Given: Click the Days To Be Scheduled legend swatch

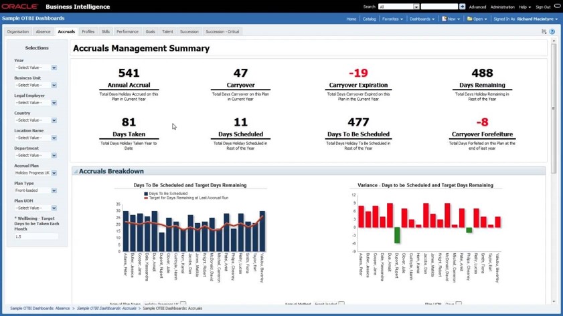Looking at the screenshot, I should 146,194.
